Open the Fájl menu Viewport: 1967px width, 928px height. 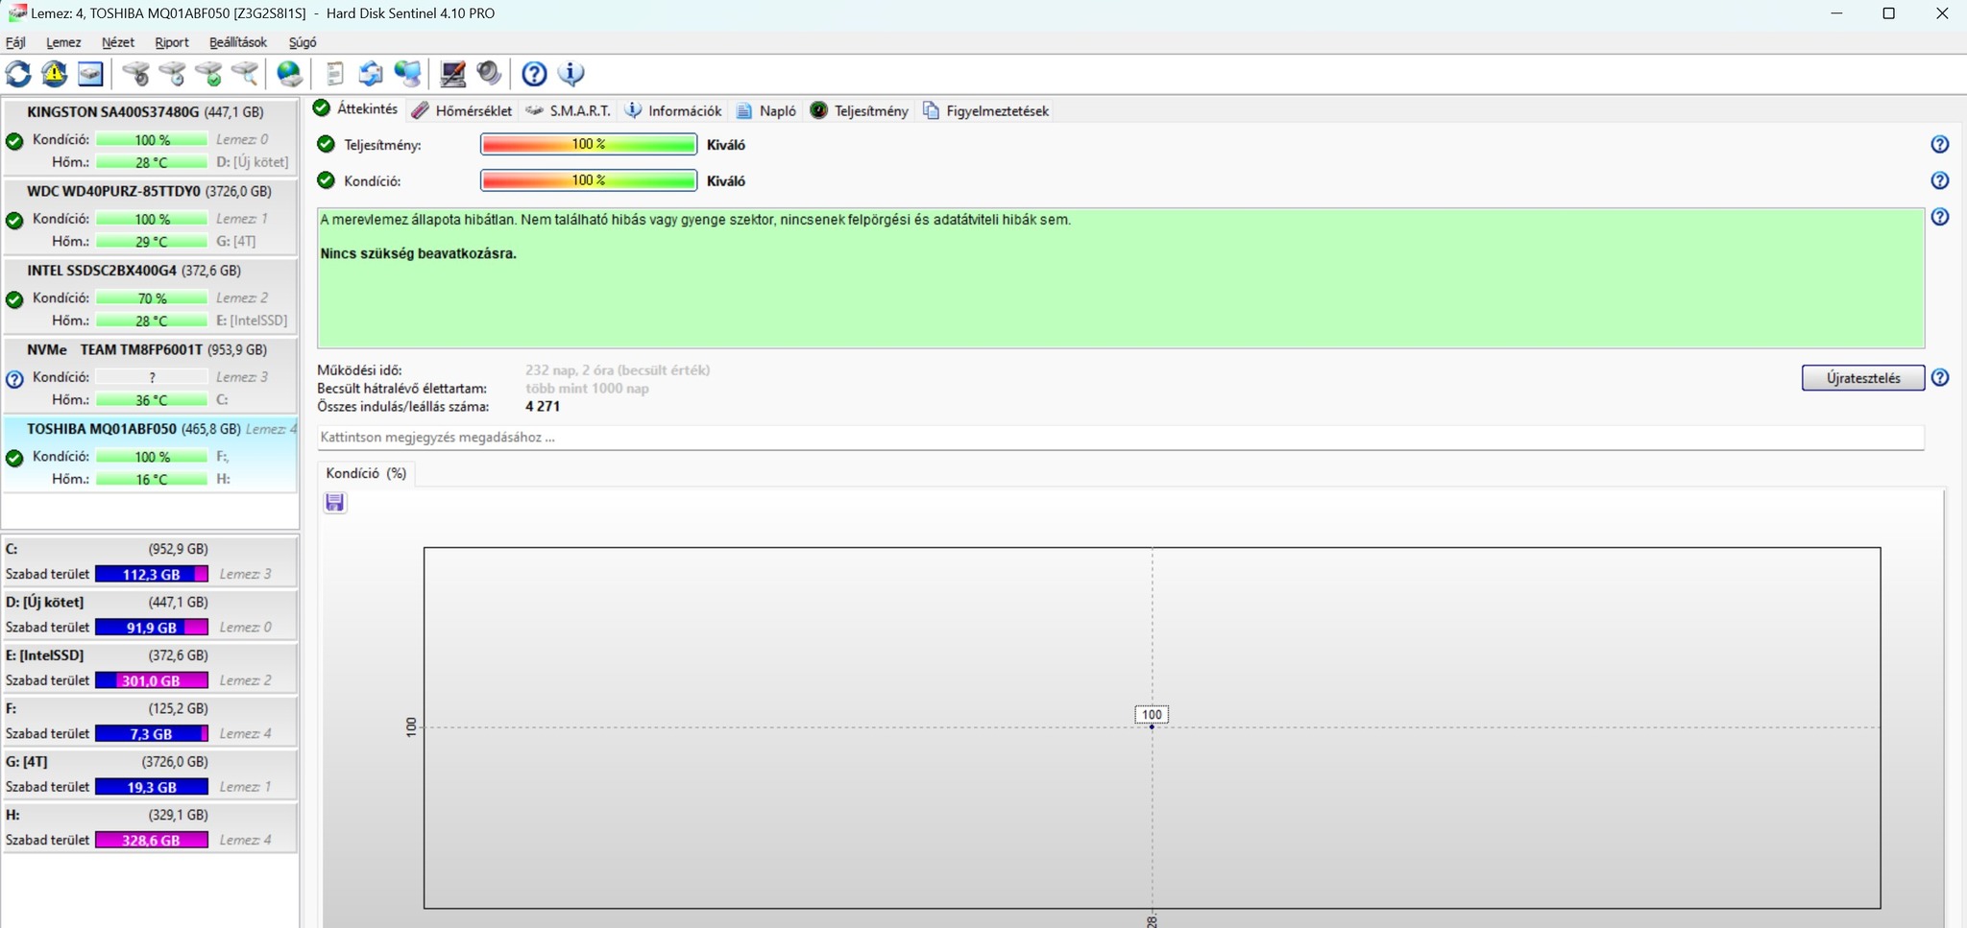click(x=15, y=42)
